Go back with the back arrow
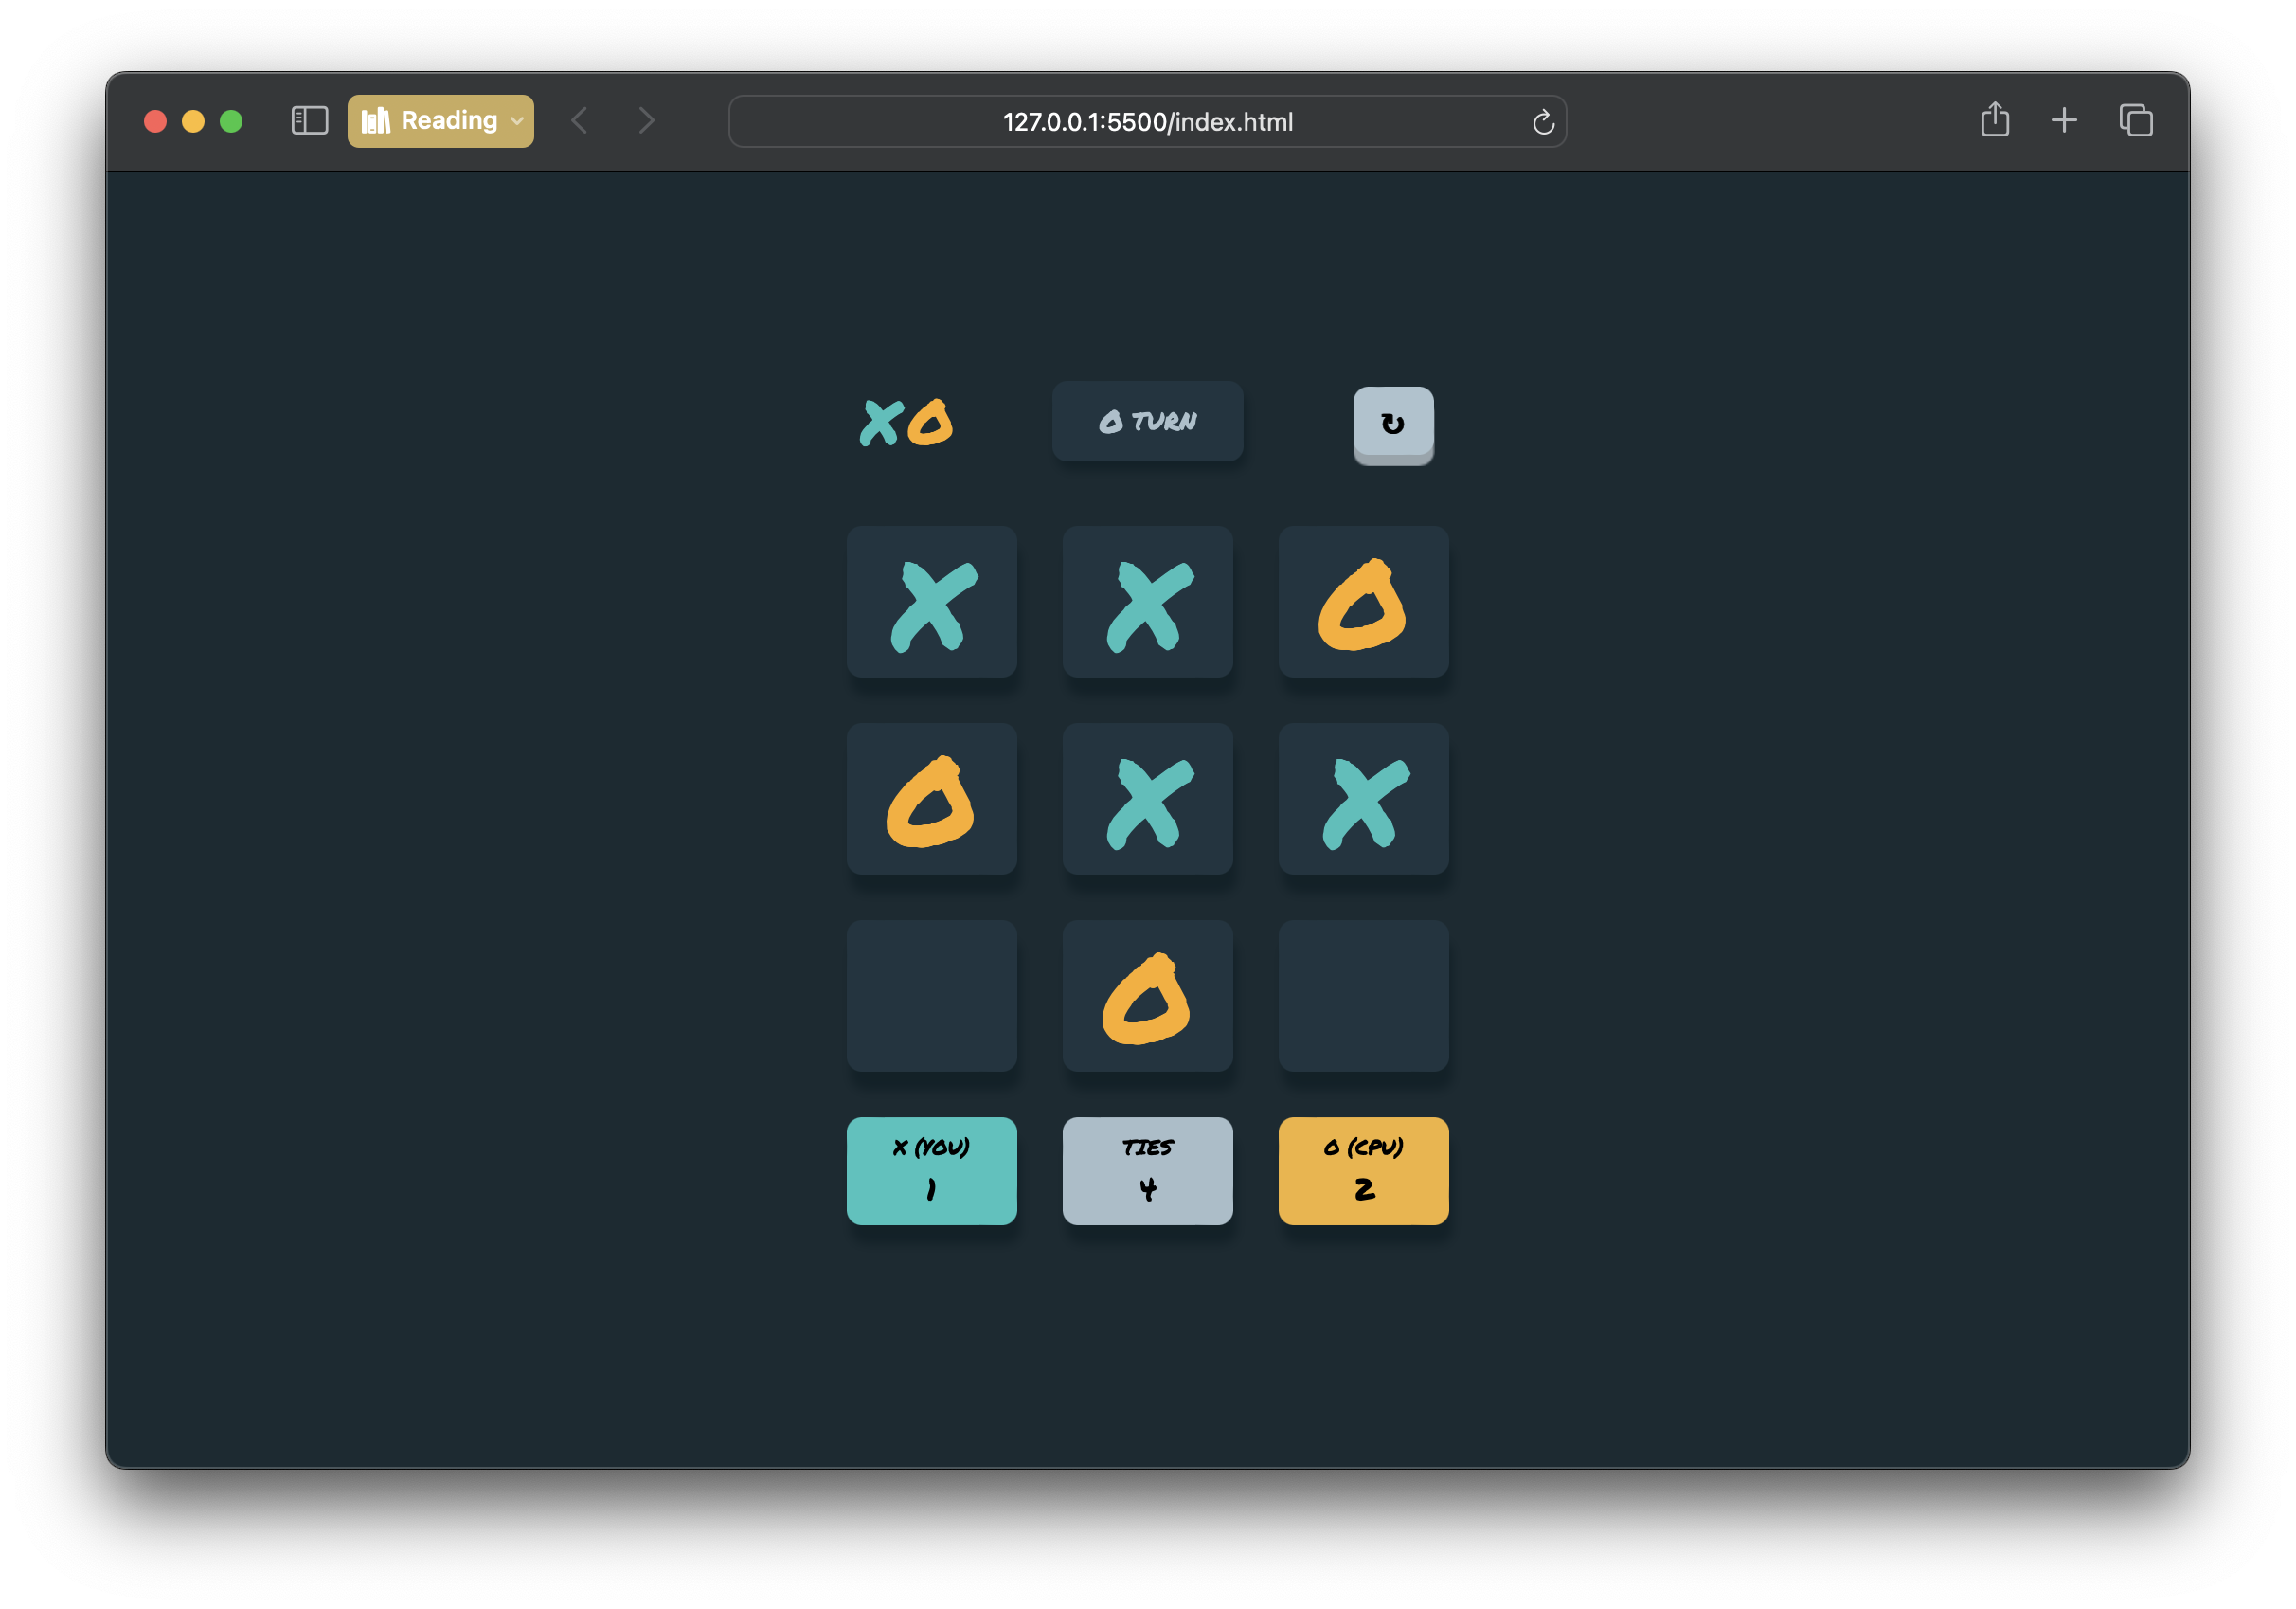This screenshot has width=2296, height=1609. pyautogui.click(x=579, y=121)
